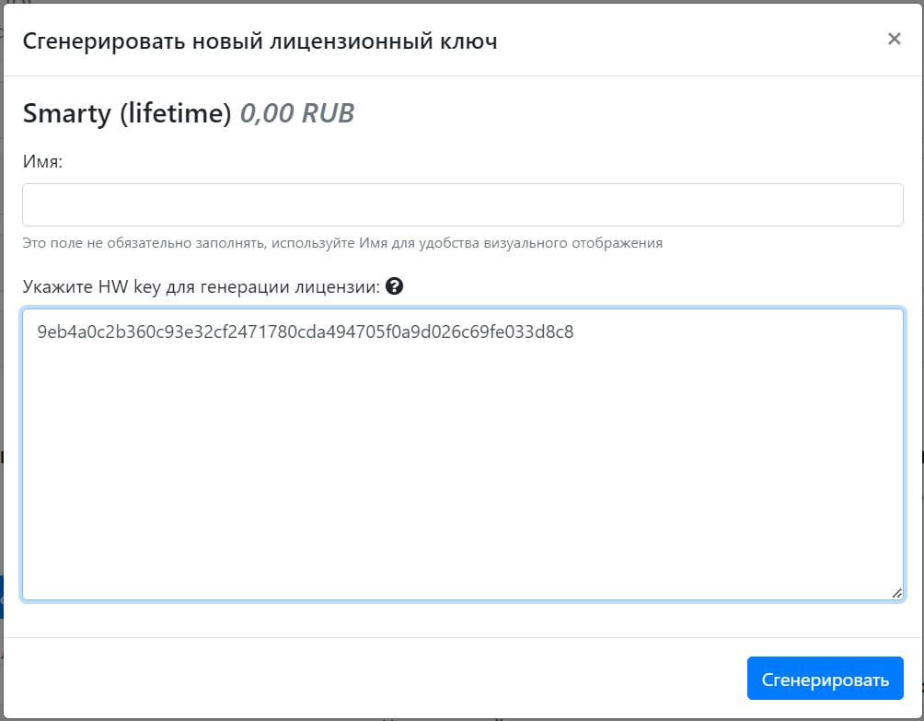Click the Сгенерировать button
This screenshot has width=924, height=721.
(x=825, y=679)
